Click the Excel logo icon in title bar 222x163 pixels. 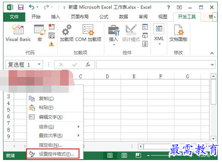pyautogui.click(x=10, y=7)
